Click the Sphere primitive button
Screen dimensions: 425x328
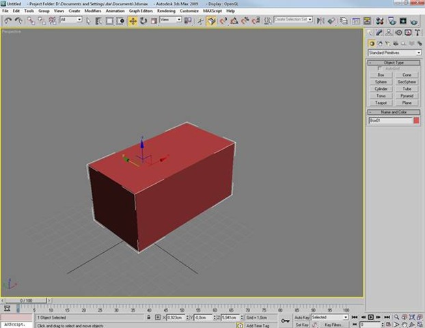pyautogui.click(x=381, y=81)
